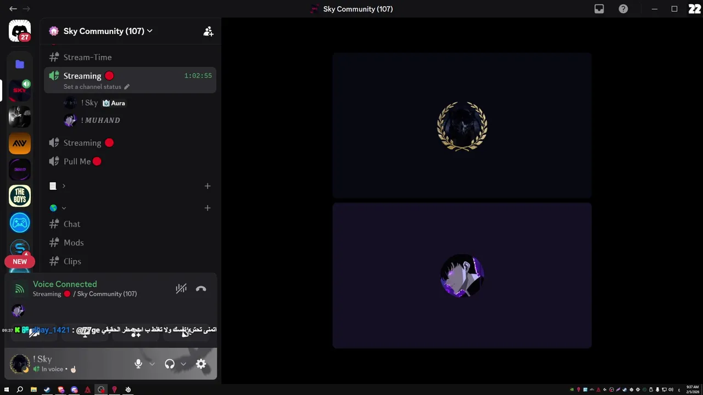Open Steam from the Windows taskbar
The image size is (703, 395).
(x=47, y=390)
